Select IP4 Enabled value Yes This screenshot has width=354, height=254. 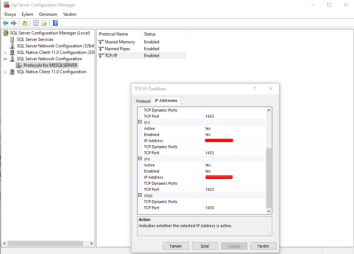[235, 171]
